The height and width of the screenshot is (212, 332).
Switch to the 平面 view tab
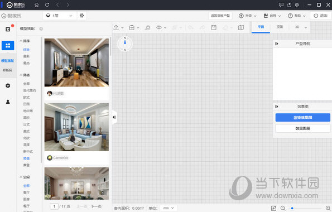pyautogui.click(x=261, y=27)
